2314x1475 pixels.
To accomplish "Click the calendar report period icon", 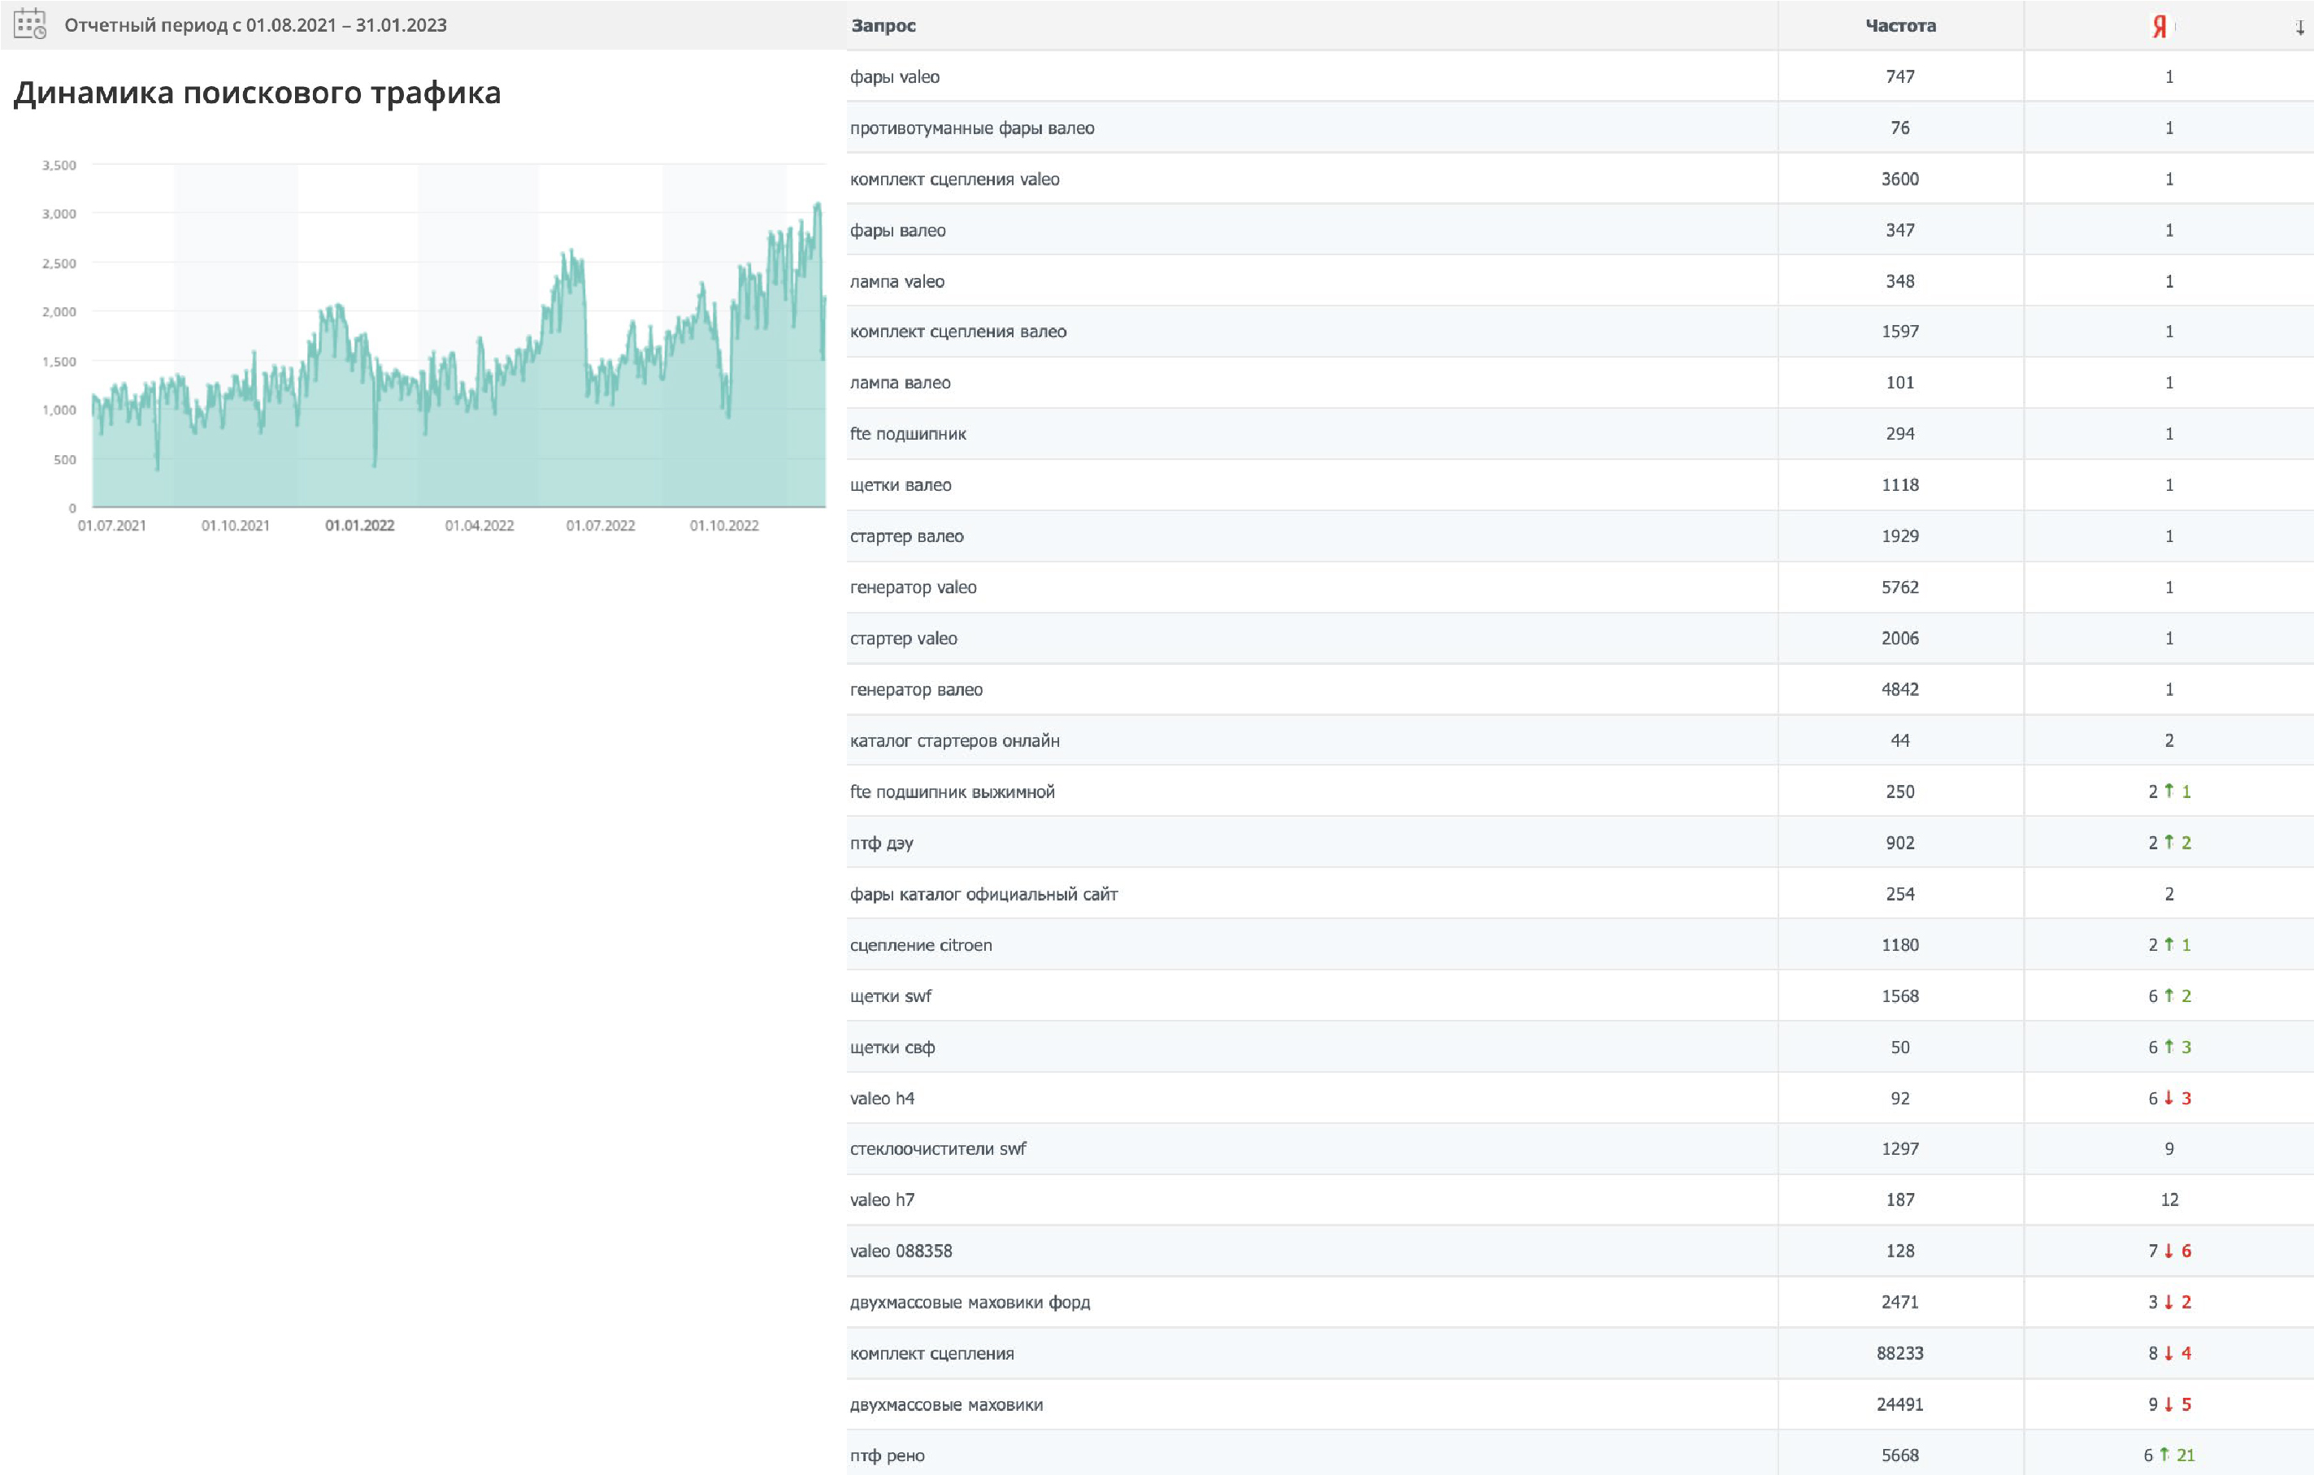I will tap(30, 24).
